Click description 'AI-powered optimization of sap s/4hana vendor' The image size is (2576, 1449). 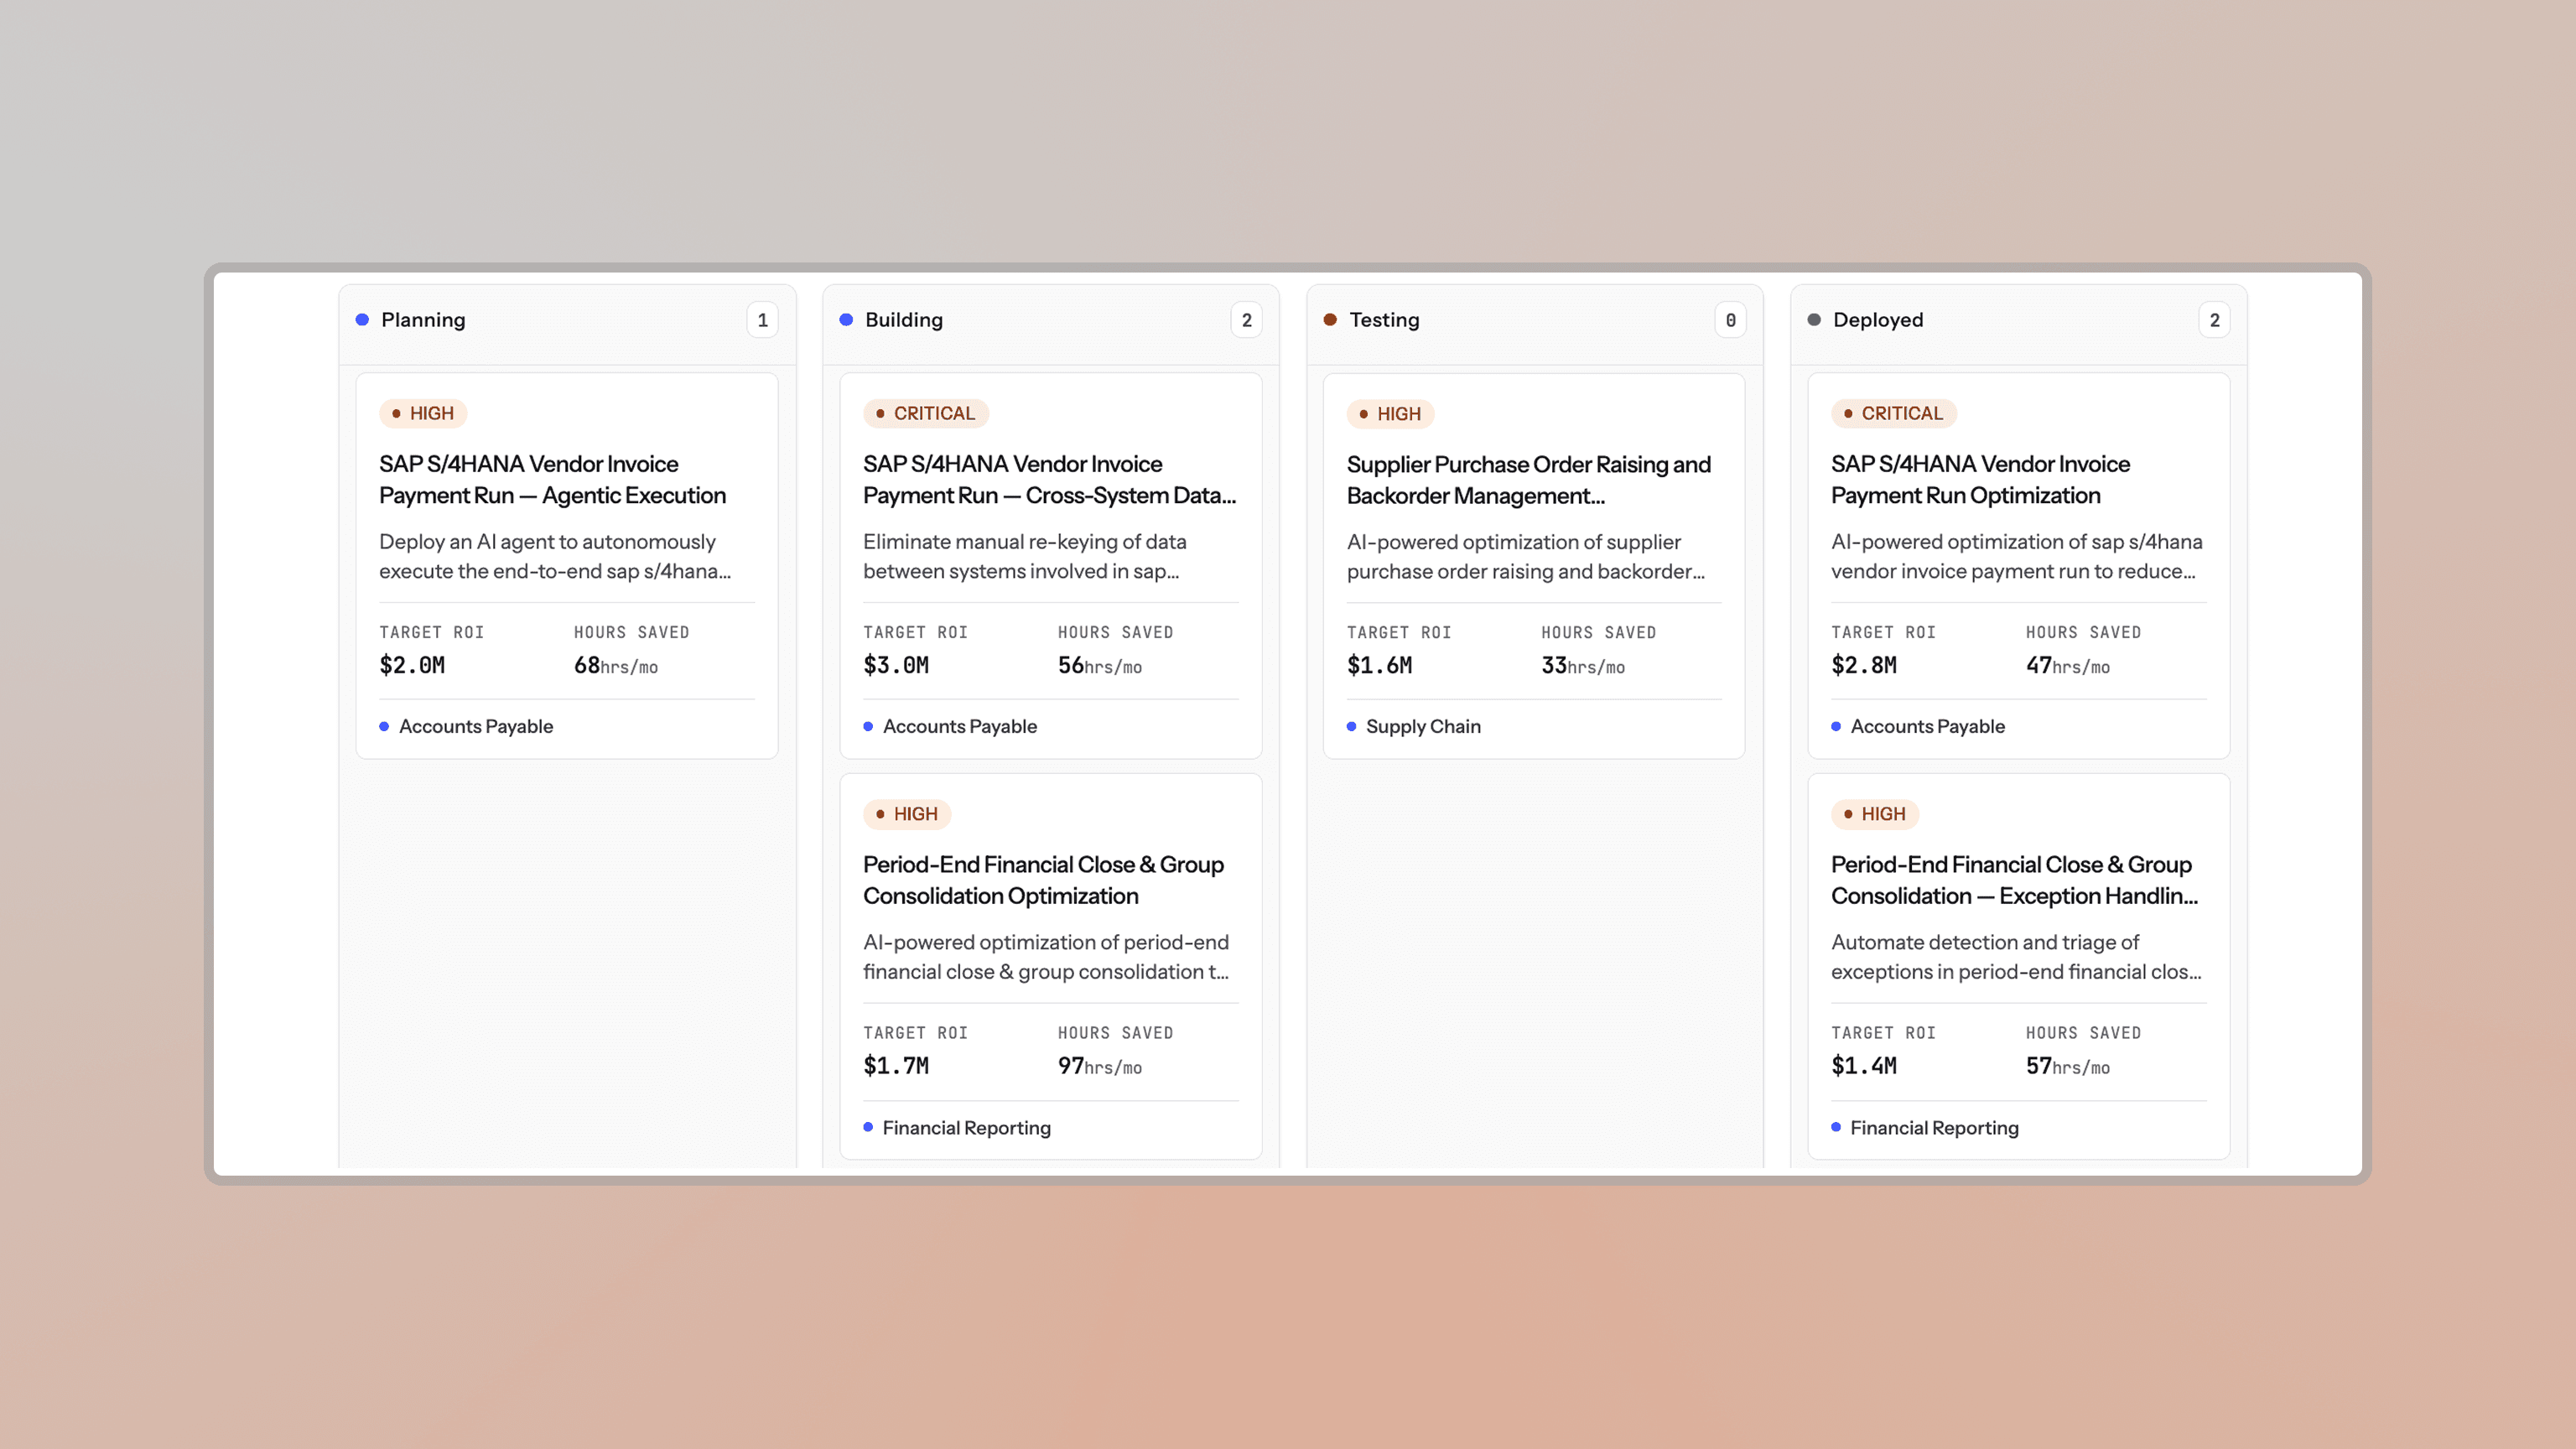coord(2016,556)
